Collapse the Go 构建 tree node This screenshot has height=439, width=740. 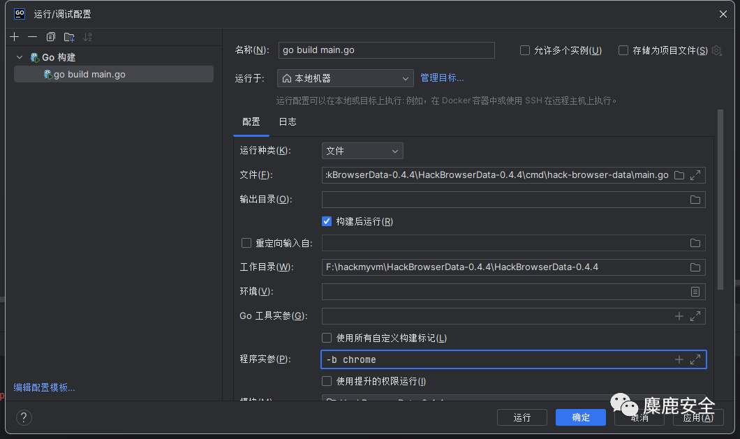[19, 57]
